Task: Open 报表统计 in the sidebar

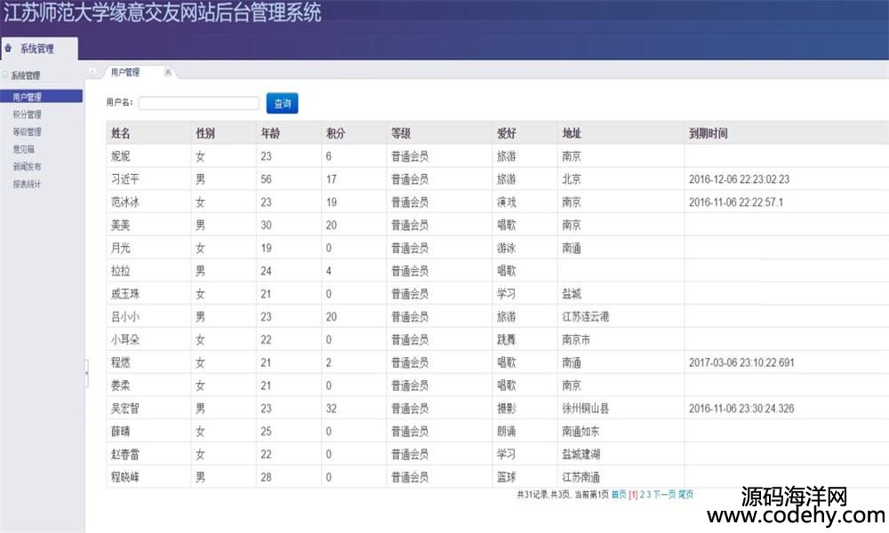Action: click(28, 184)
